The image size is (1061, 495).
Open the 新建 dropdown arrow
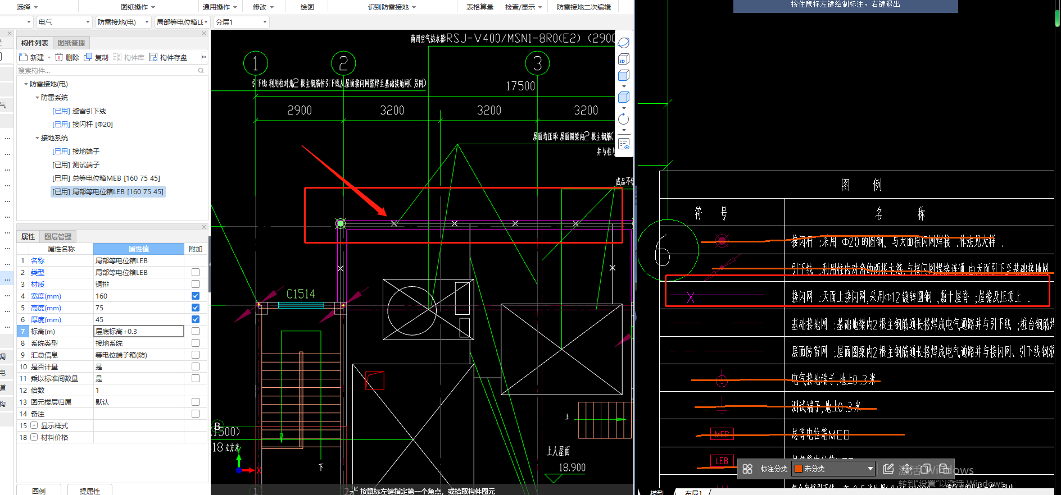(x=49, y=58)
